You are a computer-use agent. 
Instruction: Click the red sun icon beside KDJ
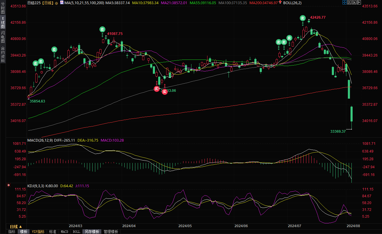9,186
